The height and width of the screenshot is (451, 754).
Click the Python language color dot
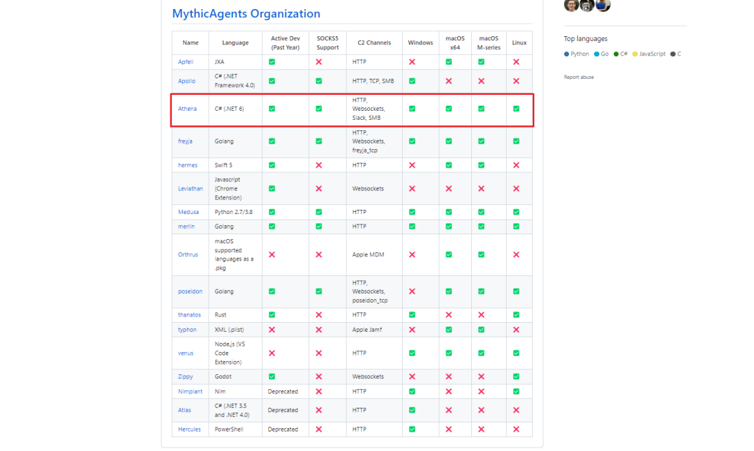566,54
